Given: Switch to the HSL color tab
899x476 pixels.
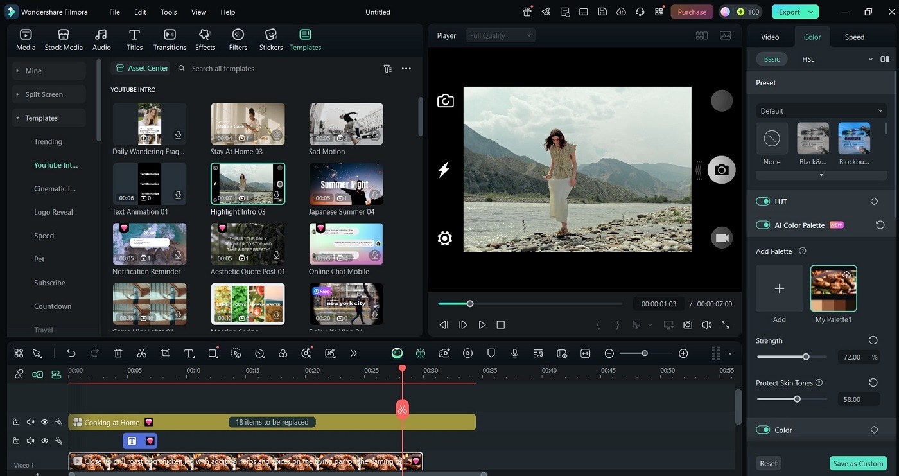Looking at the screenshot, I should 808,59.
